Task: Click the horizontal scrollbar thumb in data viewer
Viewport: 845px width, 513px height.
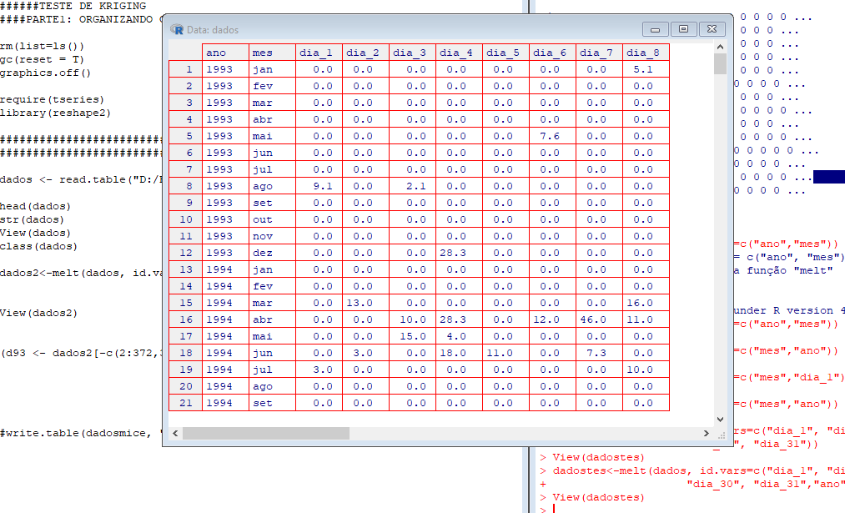Action: (x=266, y=433)
